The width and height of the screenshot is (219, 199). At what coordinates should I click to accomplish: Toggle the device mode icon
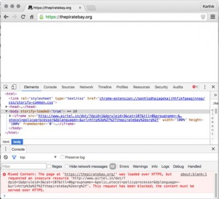(x=14, y=87)
